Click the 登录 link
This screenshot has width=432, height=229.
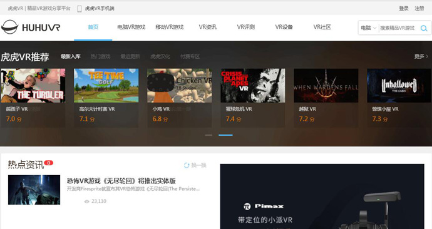pyautogui.click(x=404, y=9)
